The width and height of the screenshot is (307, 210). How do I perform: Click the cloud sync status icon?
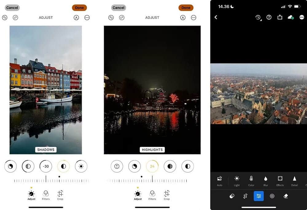[290, 17]
